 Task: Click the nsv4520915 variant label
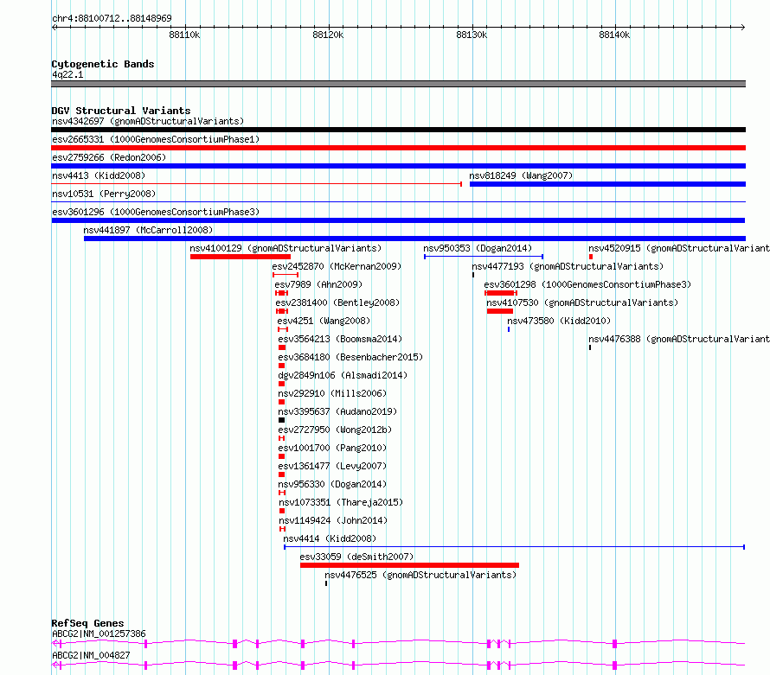pyautogui.click(x=679, y=248)
